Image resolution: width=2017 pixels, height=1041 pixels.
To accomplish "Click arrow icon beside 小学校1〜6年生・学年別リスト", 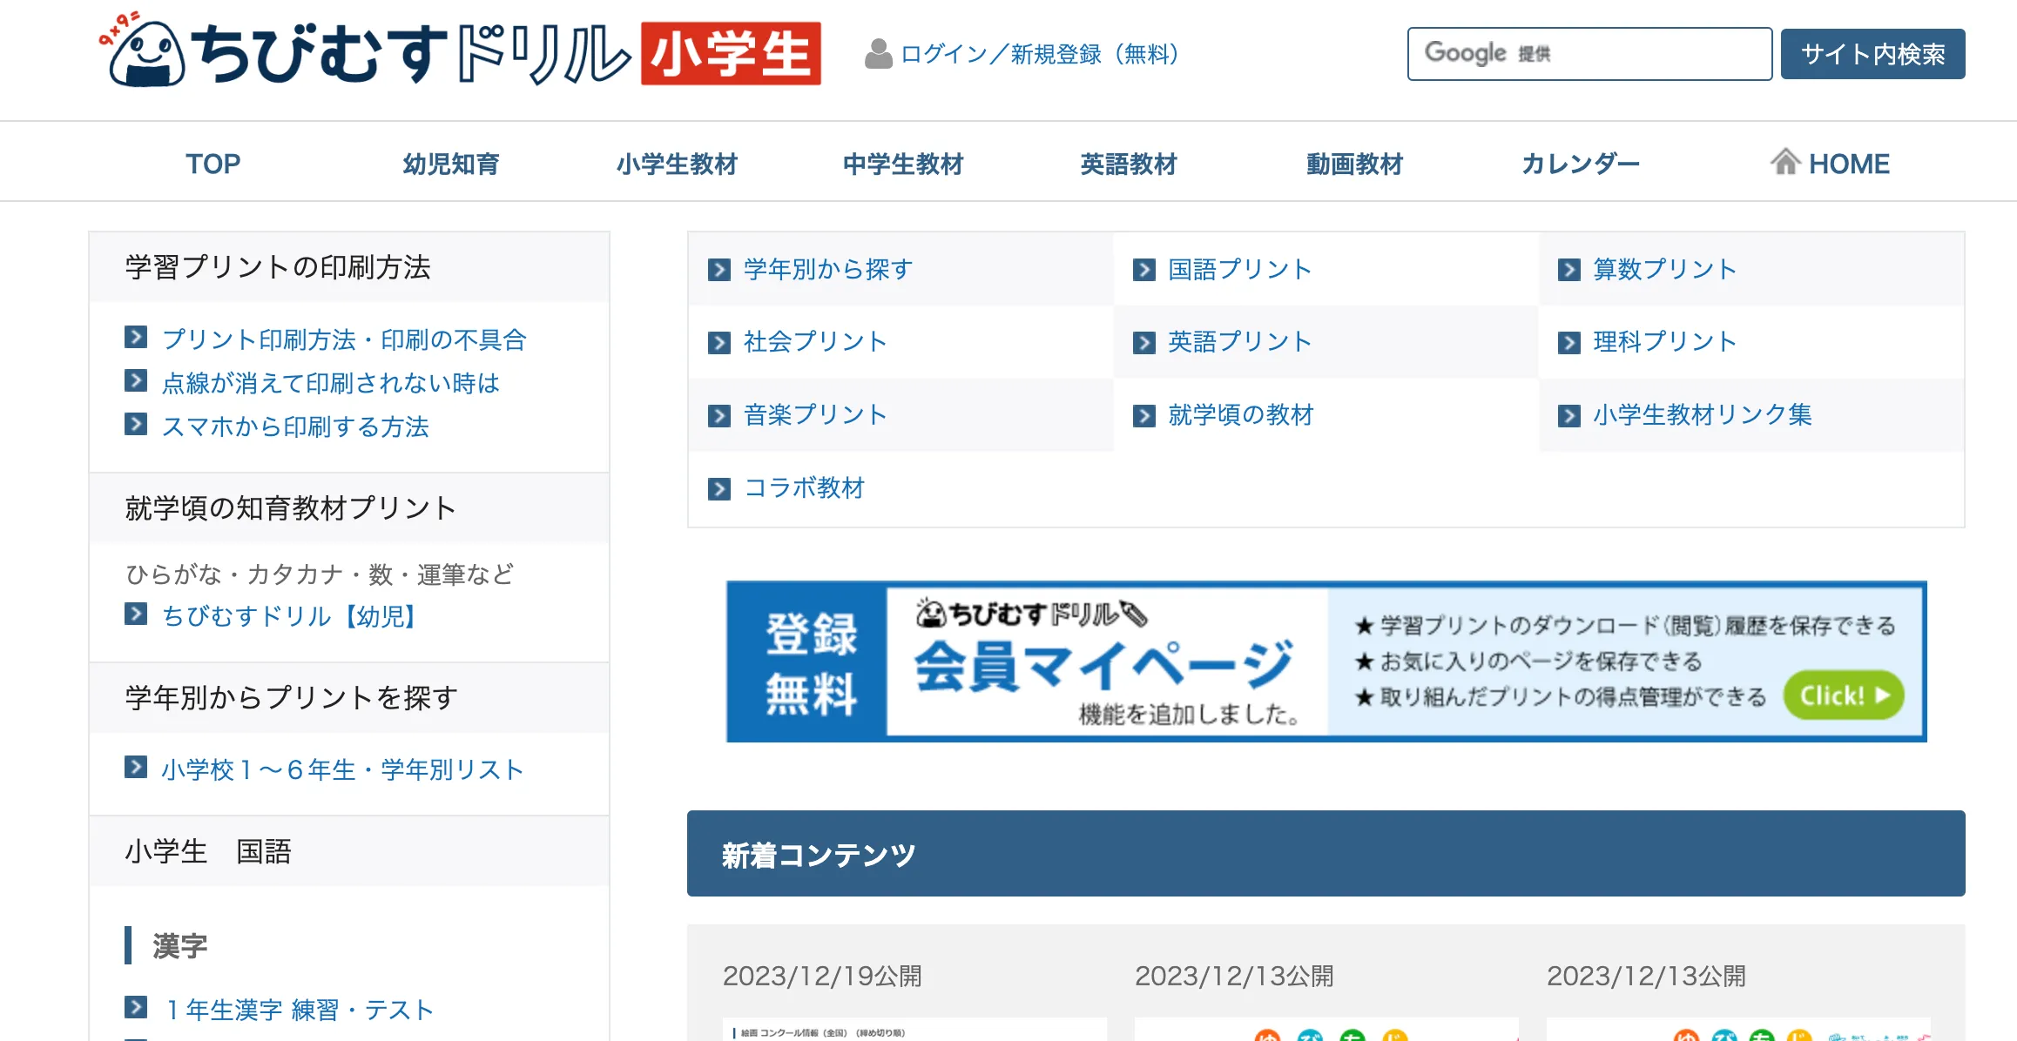I will click(136, 767).
